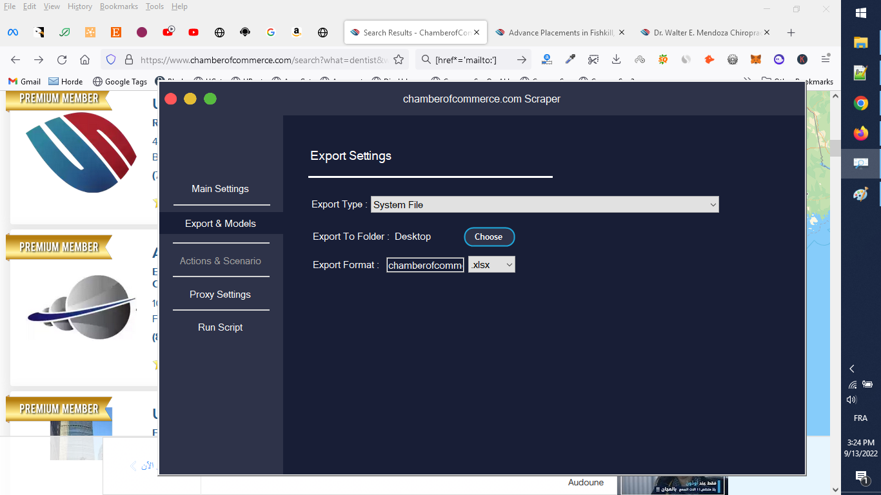
Task: Click the search go arrow button
Action: point(521,59)
